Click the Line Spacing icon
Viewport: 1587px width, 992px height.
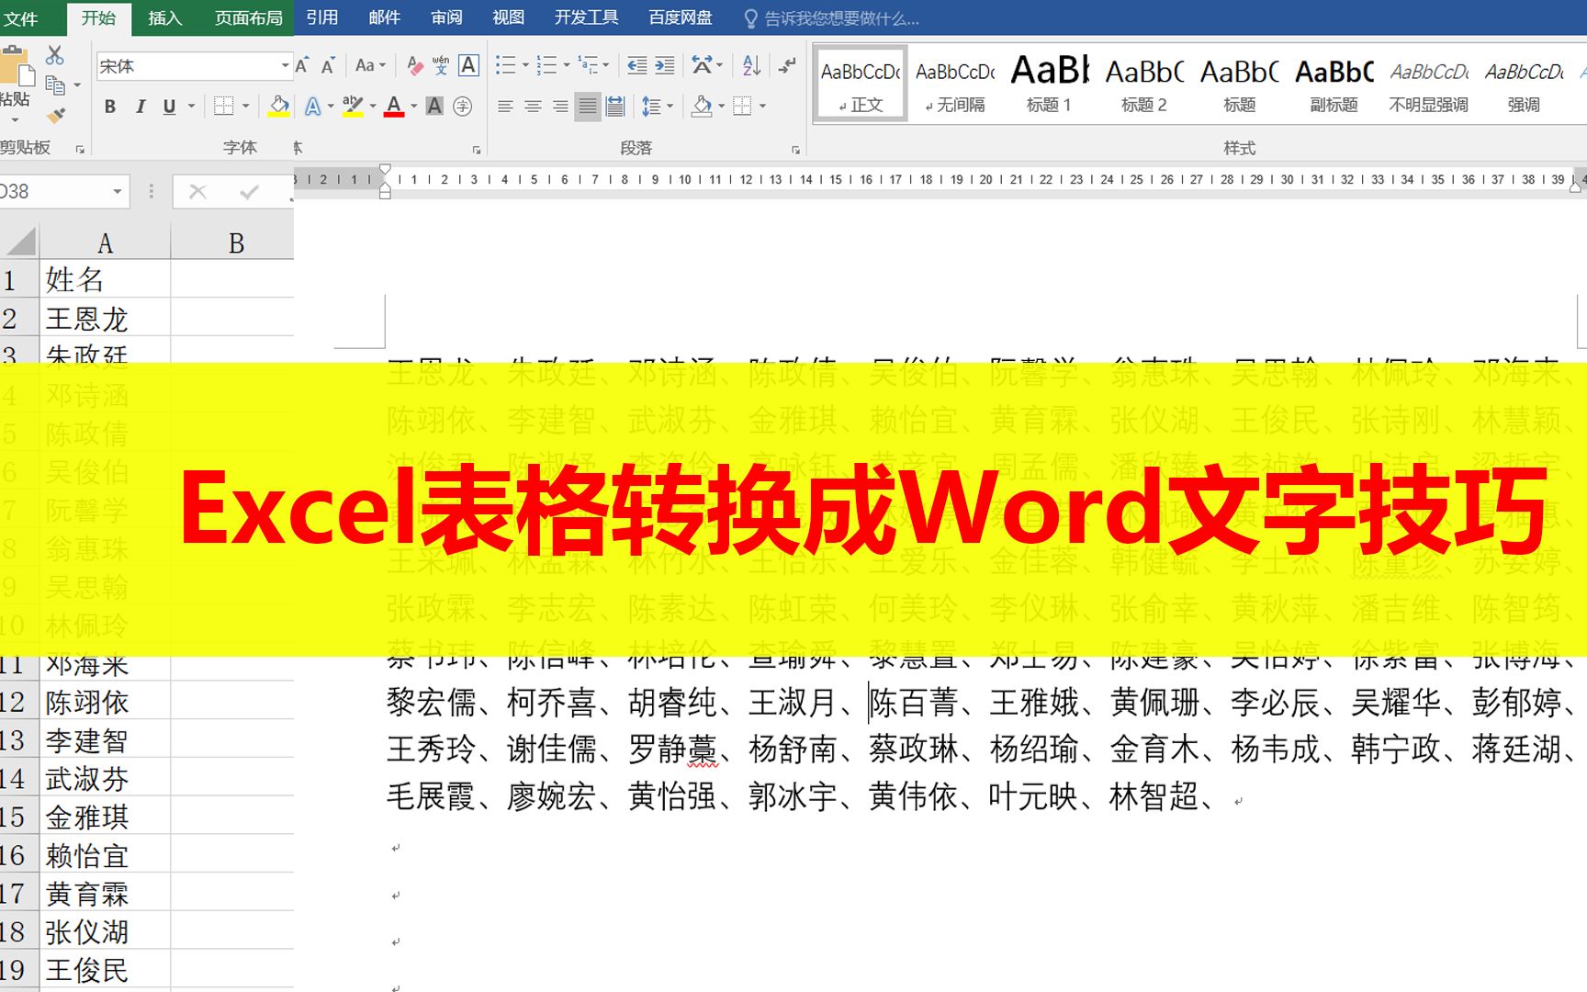click(651, 107)
